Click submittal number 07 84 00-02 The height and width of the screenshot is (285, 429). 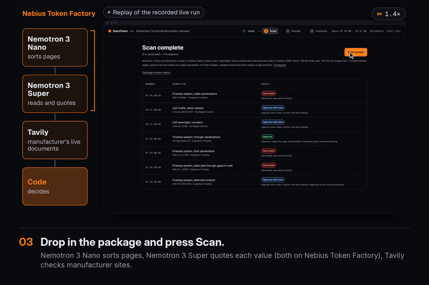(x=153, y=153)
